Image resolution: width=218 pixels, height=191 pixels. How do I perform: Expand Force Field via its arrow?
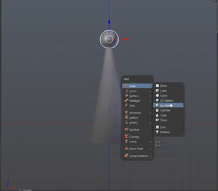(x=151, y=149)
